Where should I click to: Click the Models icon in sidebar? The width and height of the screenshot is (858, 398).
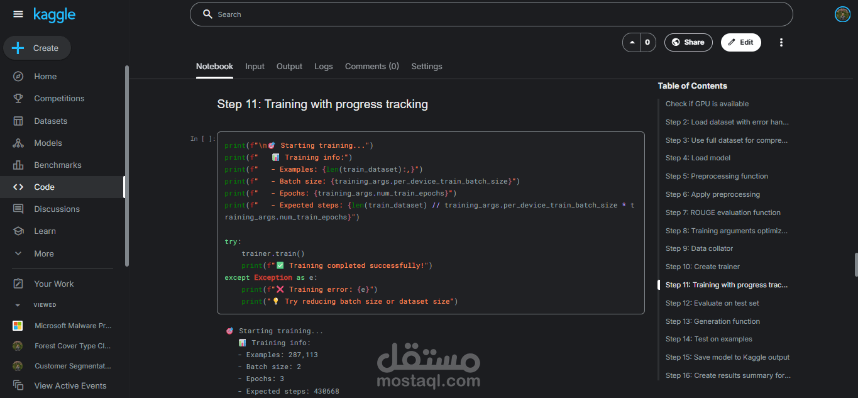point(18,143)
